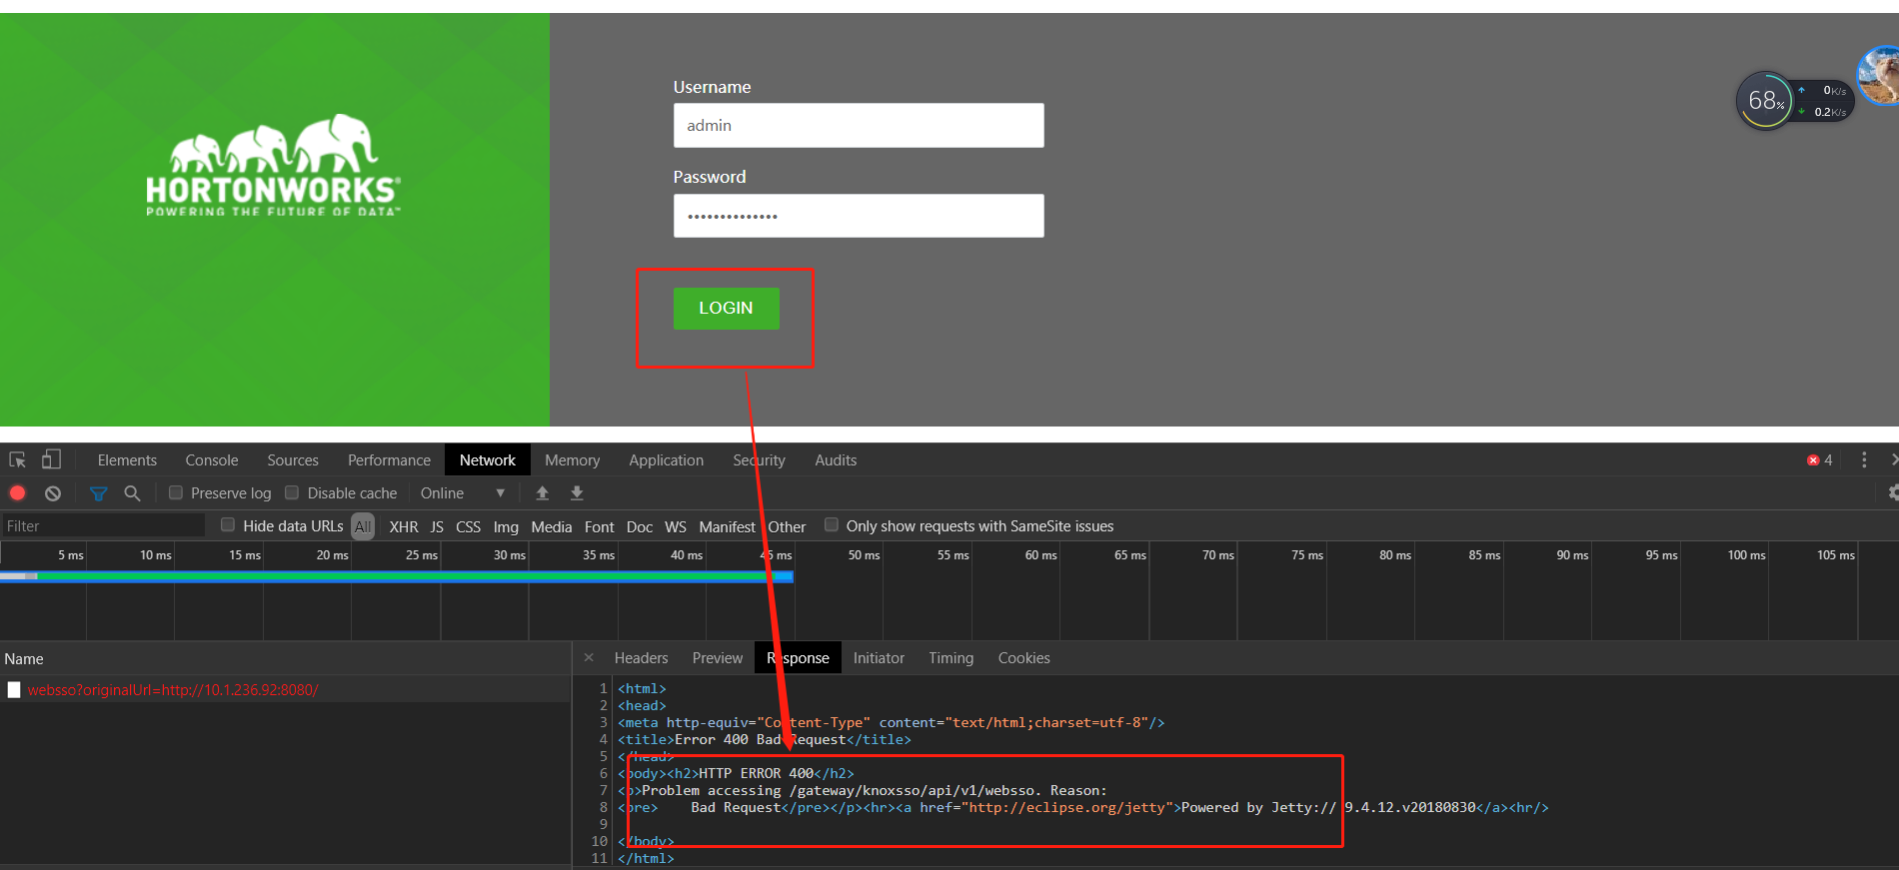Open the Audits tab
Image resolution: width=1899 pixels, height=870 pixels.
(836, 459)
